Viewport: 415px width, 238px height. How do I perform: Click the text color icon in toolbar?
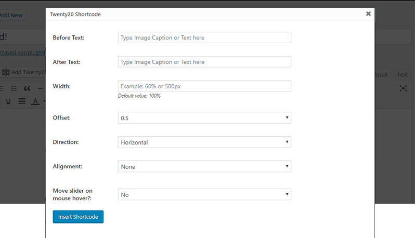coord(35,101)
